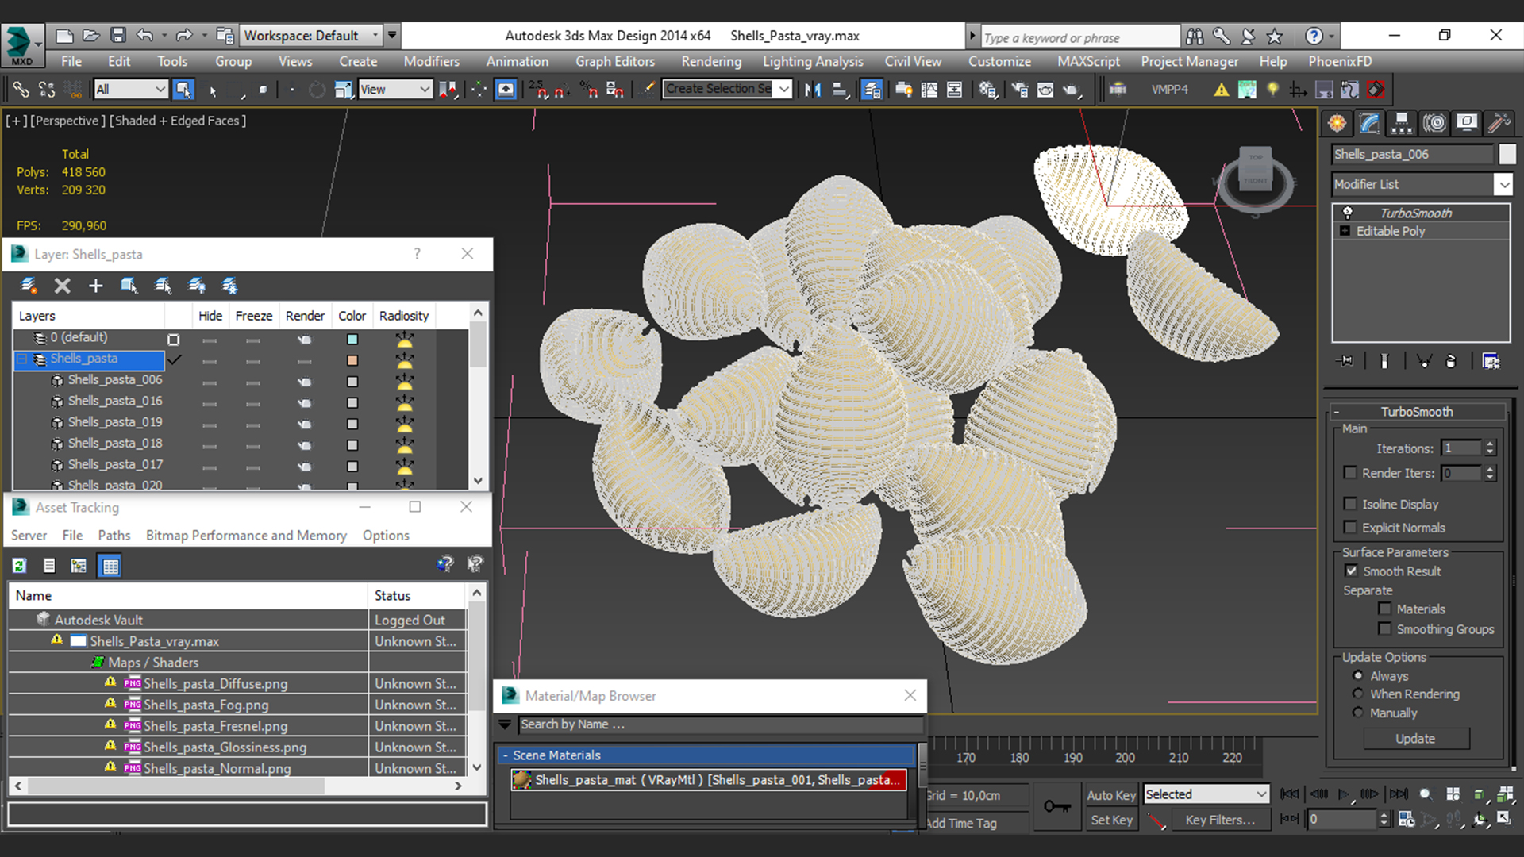Open Render Setup teapot icon
Image resolution: width=1524 pixels, height=857 pixels.
click(x=1020, y=90)
